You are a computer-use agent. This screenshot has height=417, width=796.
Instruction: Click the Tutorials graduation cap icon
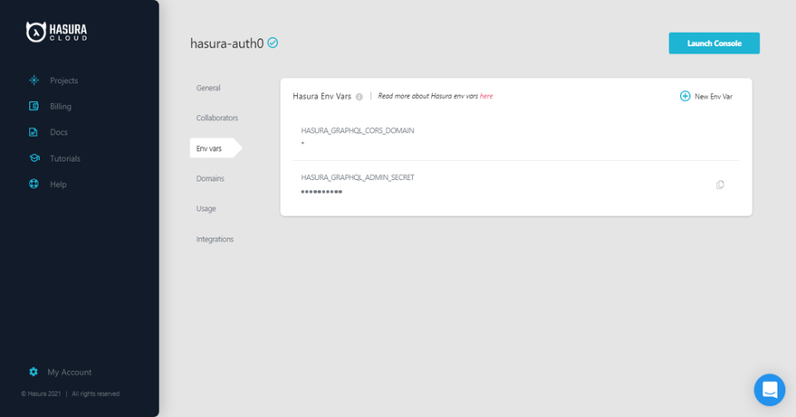[34, 157]
